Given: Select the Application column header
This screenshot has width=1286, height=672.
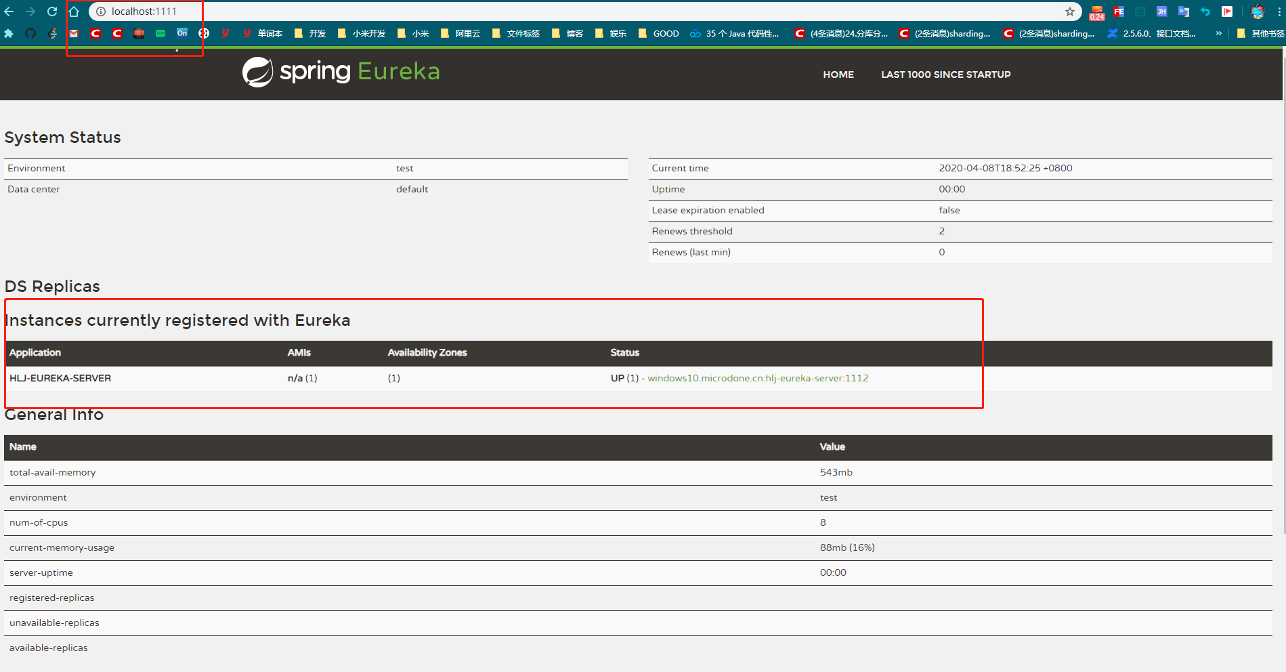Looking at the screenshot, I should pos(35,352).
